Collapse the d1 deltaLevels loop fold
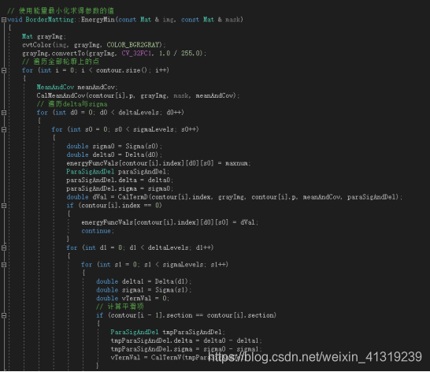The height and width of the screenshot is (372, 430). pos(4,248)
